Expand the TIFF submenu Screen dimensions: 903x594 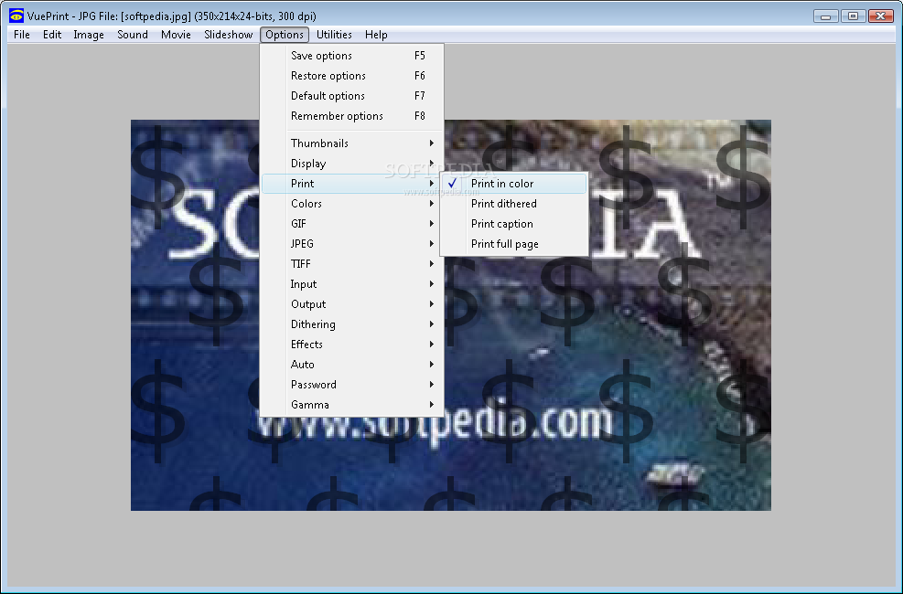(x=352, y=264)
